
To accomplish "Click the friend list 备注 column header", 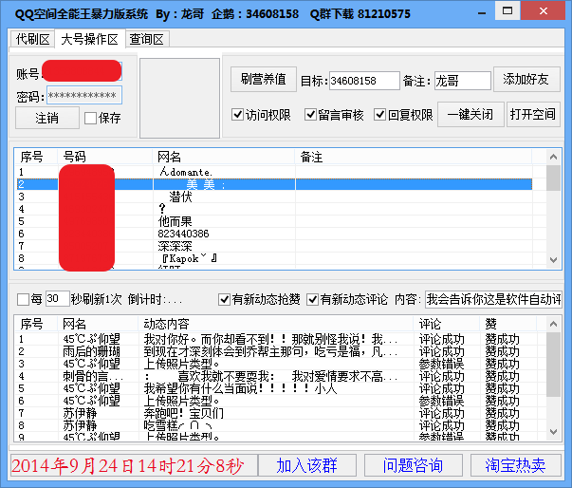I will pos(414,157).
